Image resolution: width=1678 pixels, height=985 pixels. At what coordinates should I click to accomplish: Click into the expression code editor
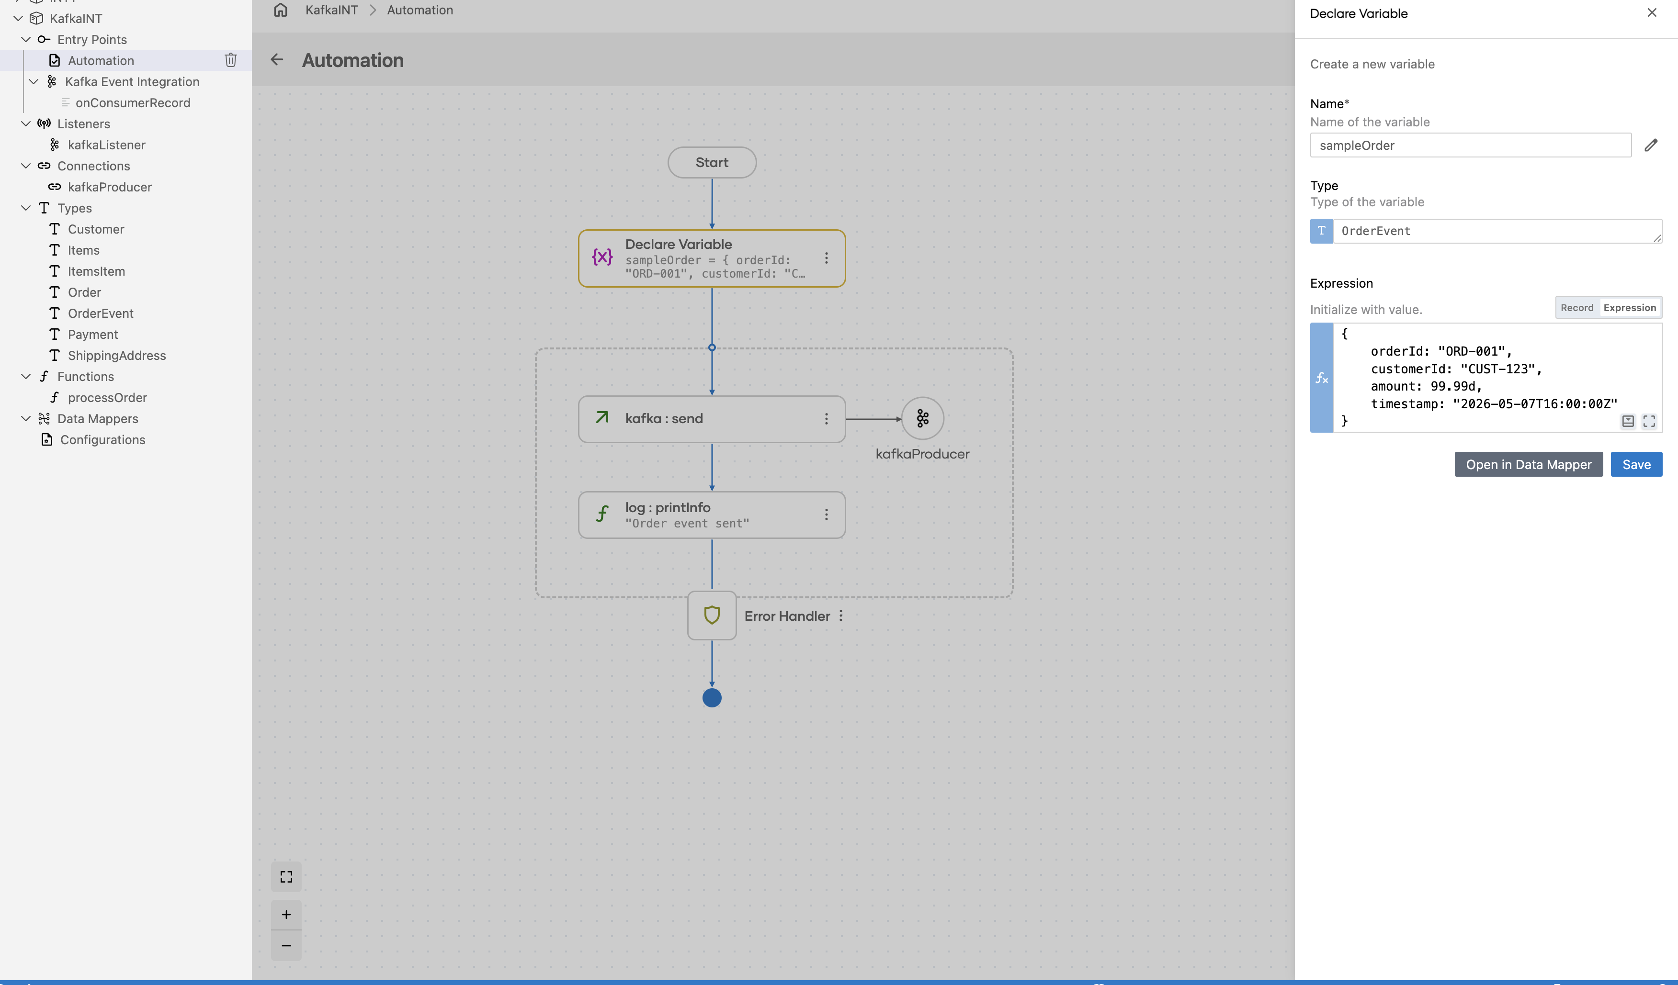(x=1497, y=378)
